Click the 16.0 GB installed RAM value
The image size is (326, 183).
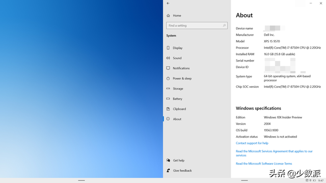[x=280, y=54]
